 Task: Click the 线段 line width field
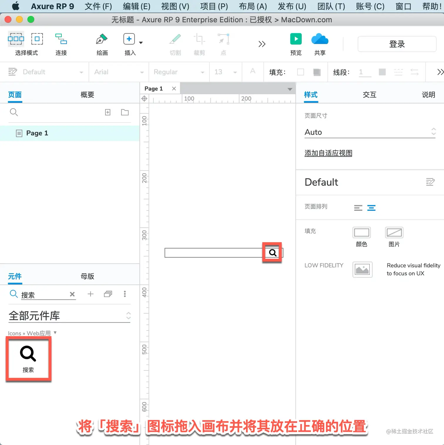(x=365, y=72)
